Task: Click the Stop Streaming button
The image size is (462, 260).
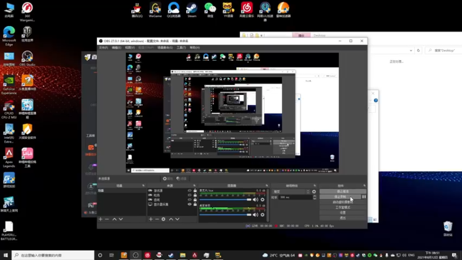Action: 342,192
